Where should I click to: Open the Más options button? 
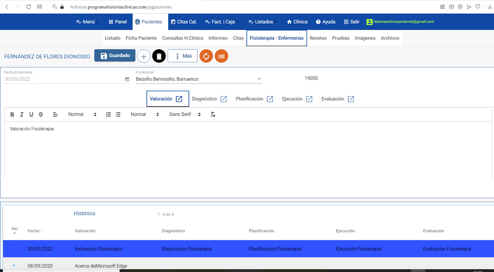coord(182,56)
